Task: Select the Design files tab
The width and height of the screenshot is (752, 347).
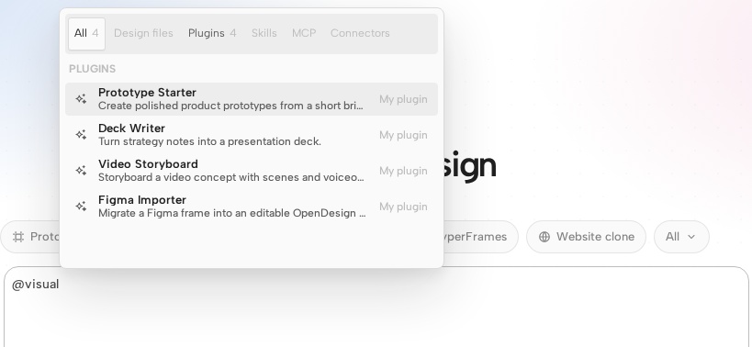Action: 143,34
